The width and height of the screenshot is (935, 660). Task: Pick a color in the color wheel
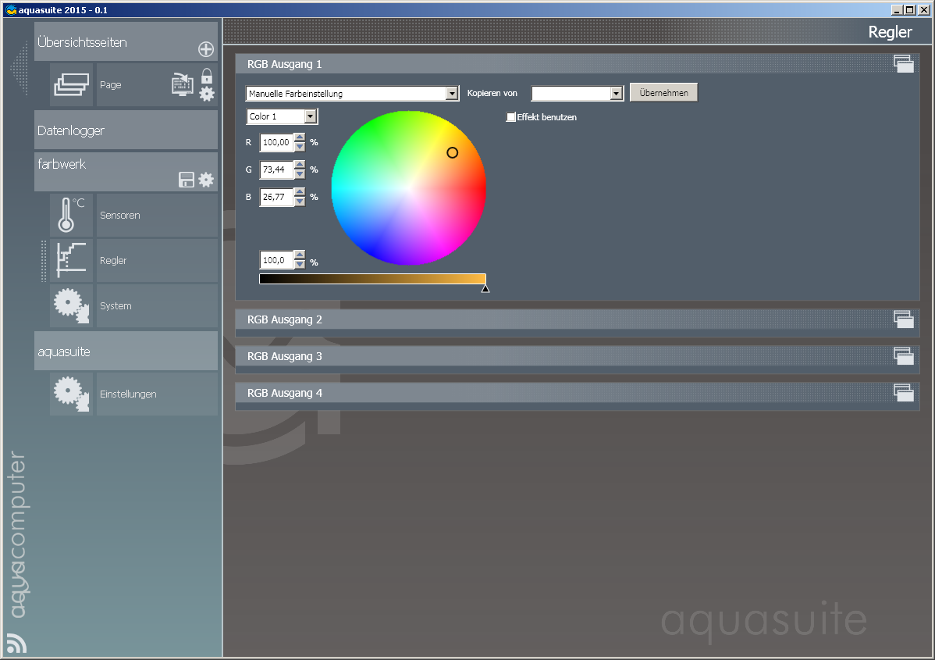pos(408,188)
